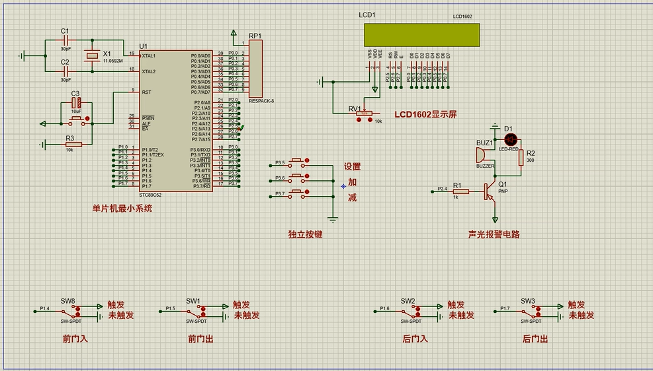The width and height of the screenshot is (653, 371).
Task: Click the P1.7 terminal label at SW3
Action: tap(505, 309)
